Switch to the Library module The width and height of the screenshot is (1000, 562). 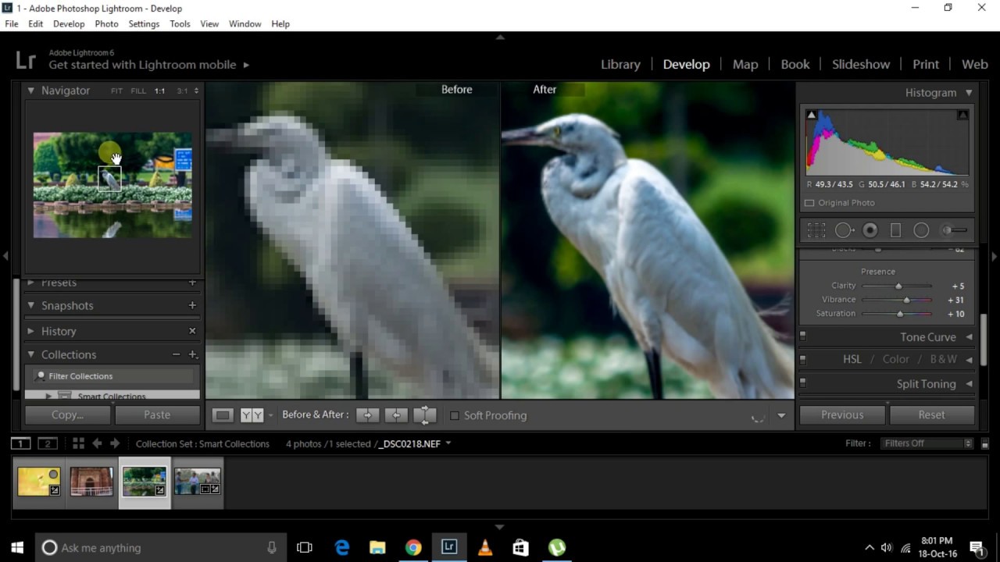(620, 64)
